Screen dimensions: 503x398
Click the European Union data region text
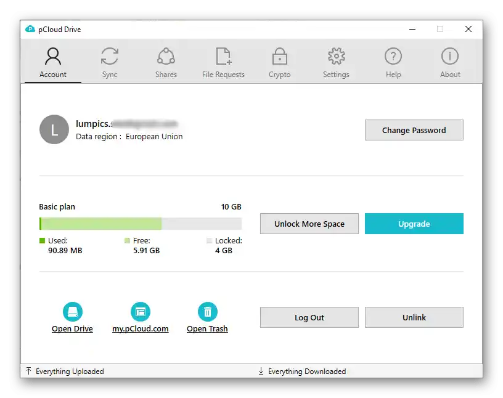click(154, 137)
